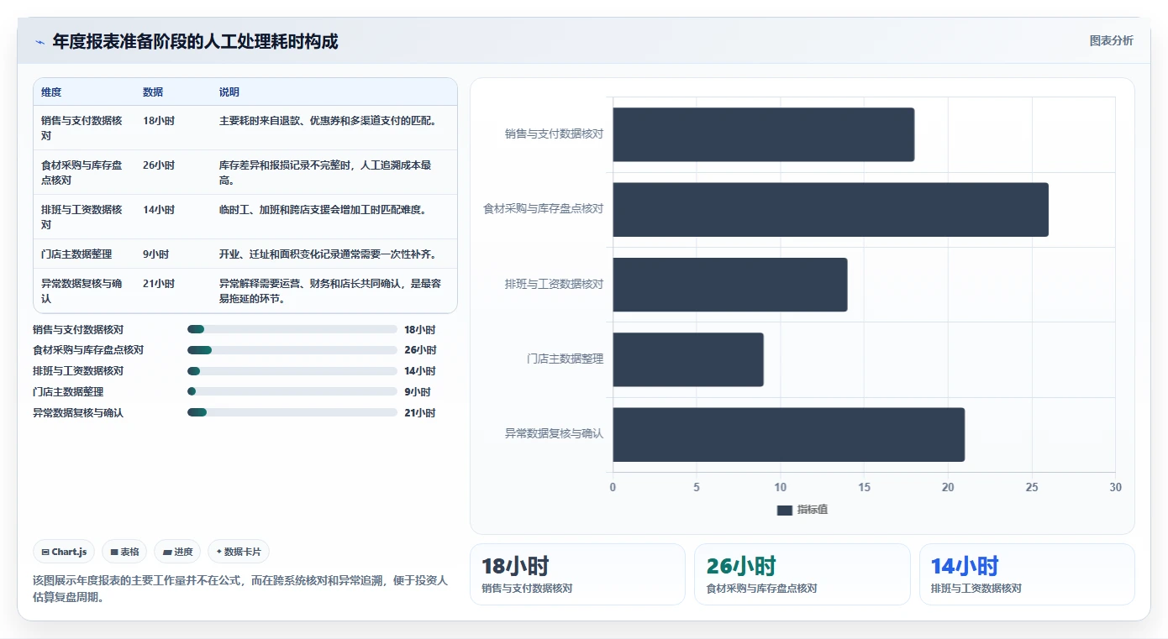This screenshot has height=639, width=1168.
Task: Open the 14小时 data card
Action: pos(1027,574)
